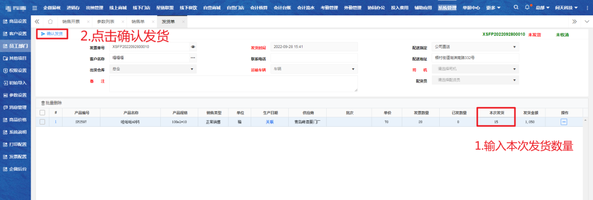Switch to the 销售开票 tab
593x200 pixels.
pyautogui.click(x=71, y=22)
